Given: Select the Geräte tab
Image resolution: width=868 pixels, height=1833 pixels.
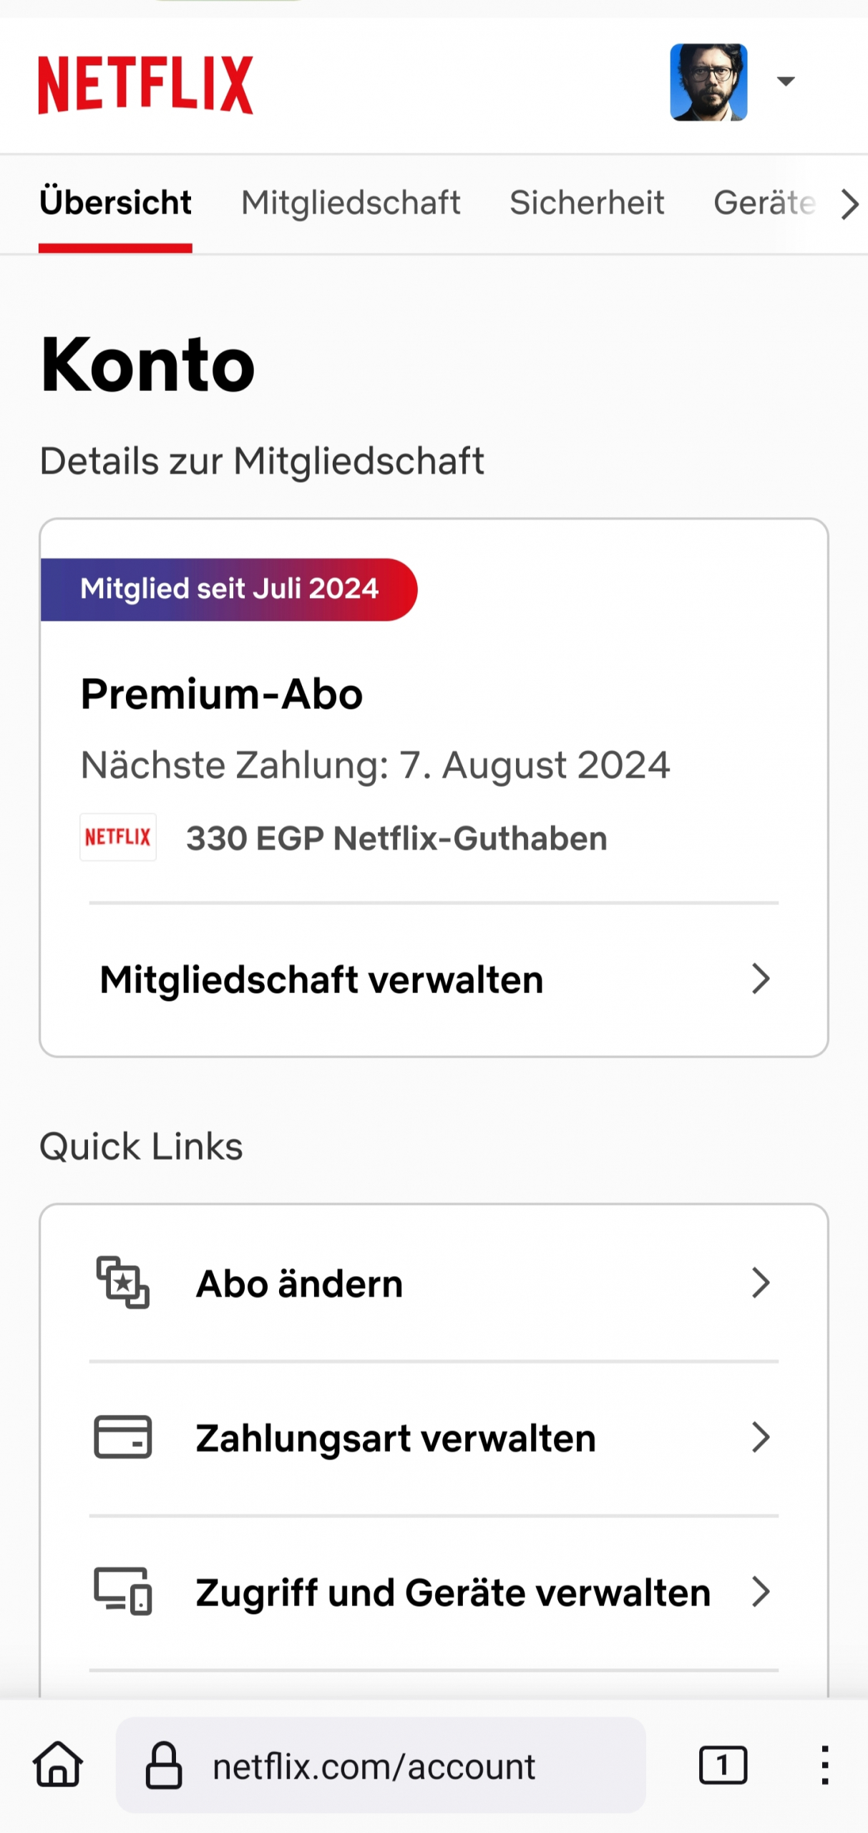Looking at the screenshot, I should [764, 203].
